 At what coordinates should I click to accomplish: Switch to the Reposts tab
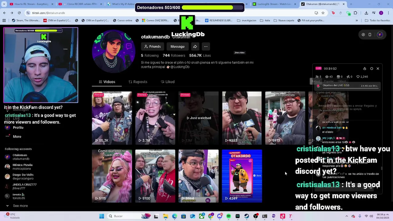(x=138, y=82)
